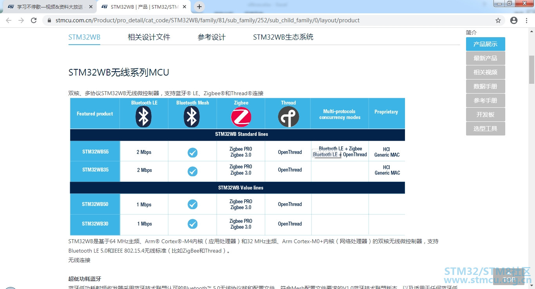Click the "Featured product" header cell
This screenshot has width=535, height=289.
[95, 114]
